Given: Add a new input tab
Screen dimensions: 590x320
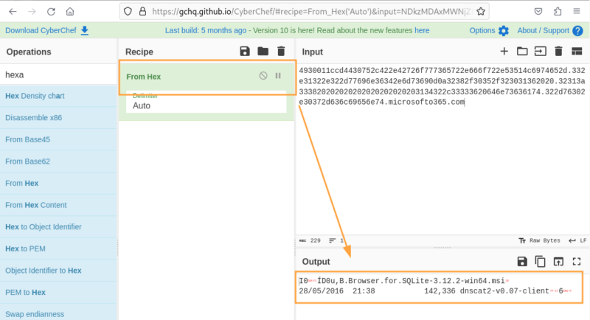Looking at the screenshot, I should click(x=504, y=52).
